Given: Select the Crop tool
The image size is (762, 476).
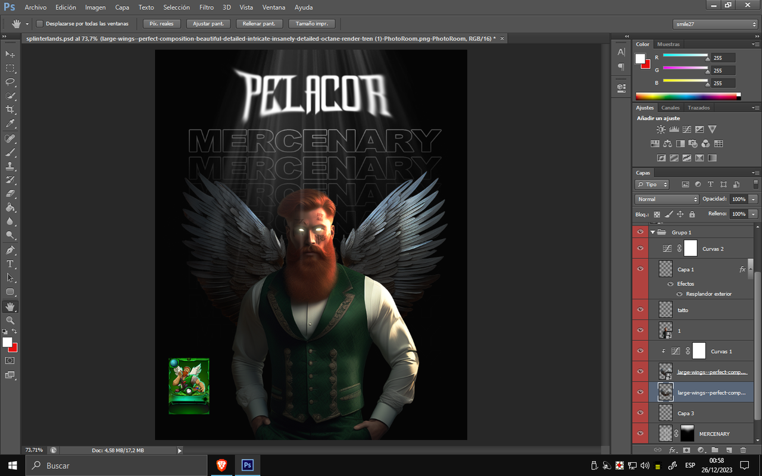Looking at the screenshot, I should point(10,109).
